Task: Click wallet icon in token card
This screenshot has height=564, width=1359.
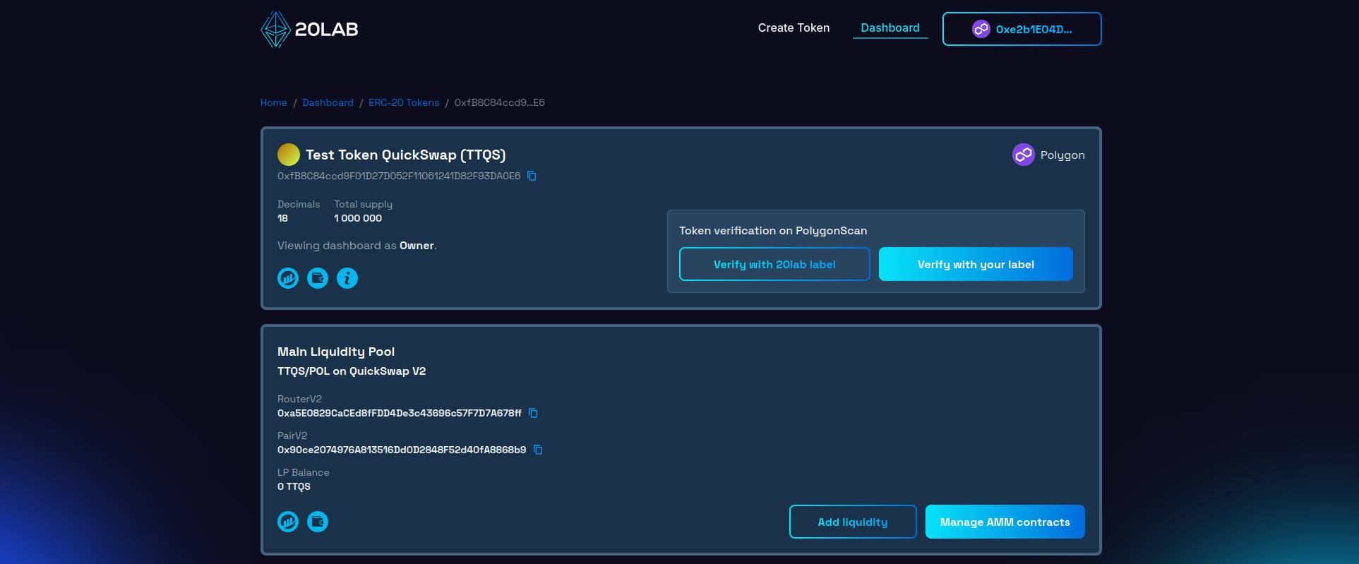Action: coord(318,278)
